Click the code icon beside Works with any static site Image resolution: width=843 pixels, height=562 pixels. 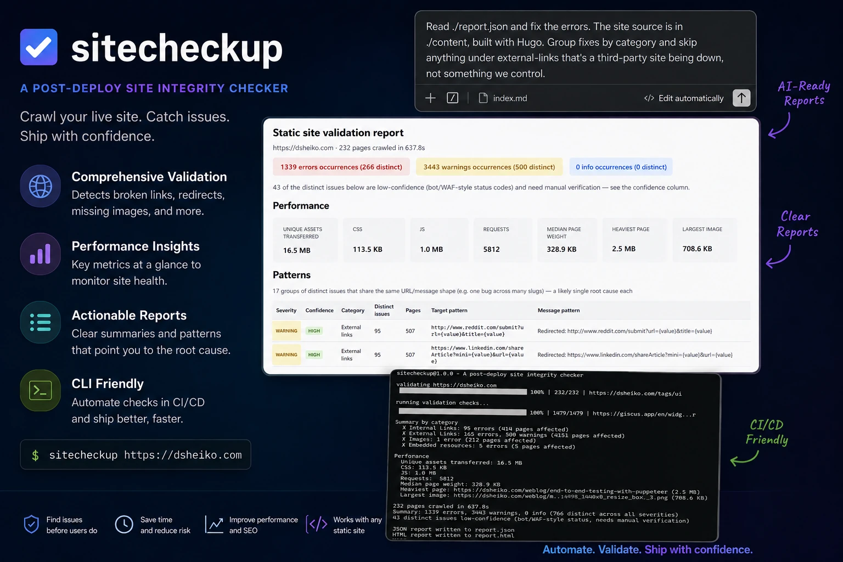pos(317,524)
